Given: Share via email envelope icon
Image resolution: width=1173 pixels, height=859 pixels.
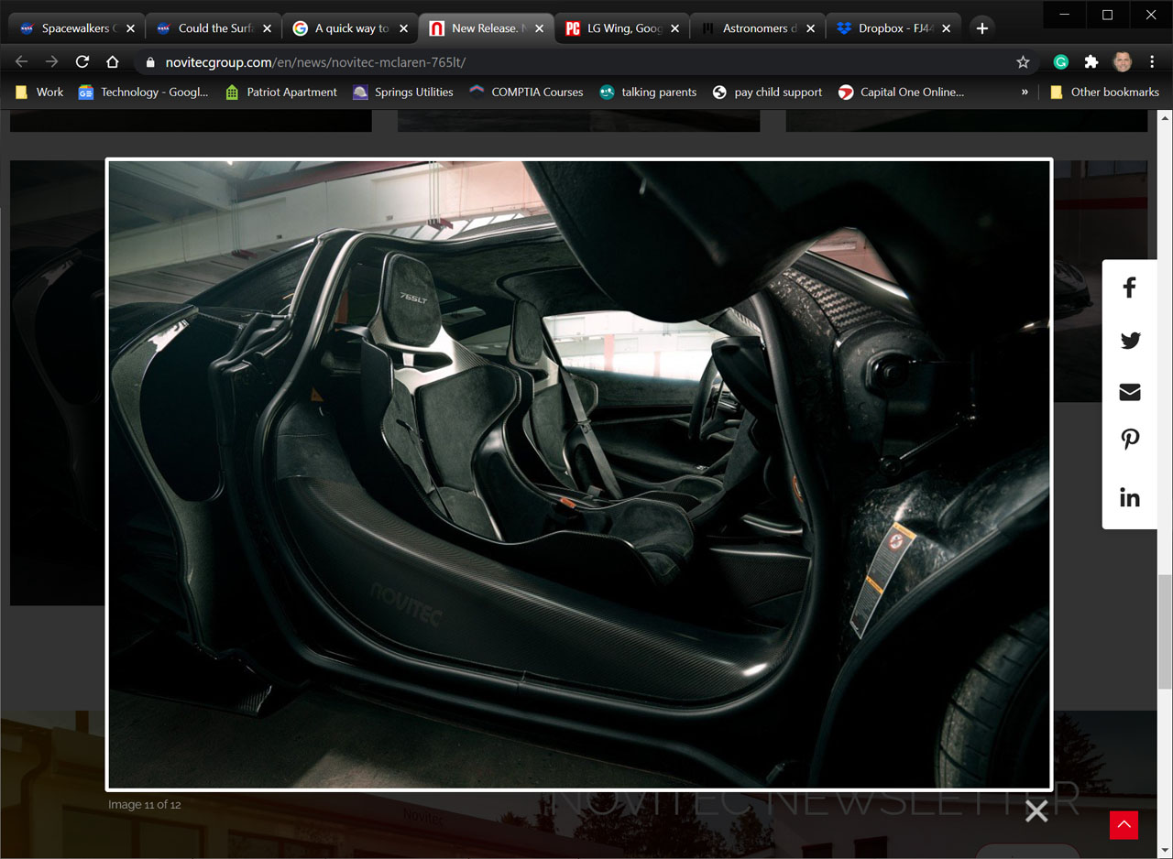Looking at the screenshot, I should [1129, 392].
